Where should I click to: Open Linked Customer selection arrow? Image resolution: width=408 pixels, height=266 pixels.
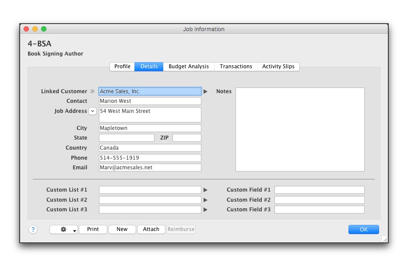[206, 91]
